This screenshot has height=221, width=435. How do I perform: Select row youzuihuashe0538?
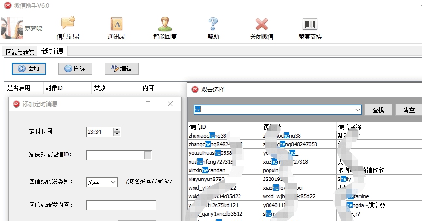(225, 153)
